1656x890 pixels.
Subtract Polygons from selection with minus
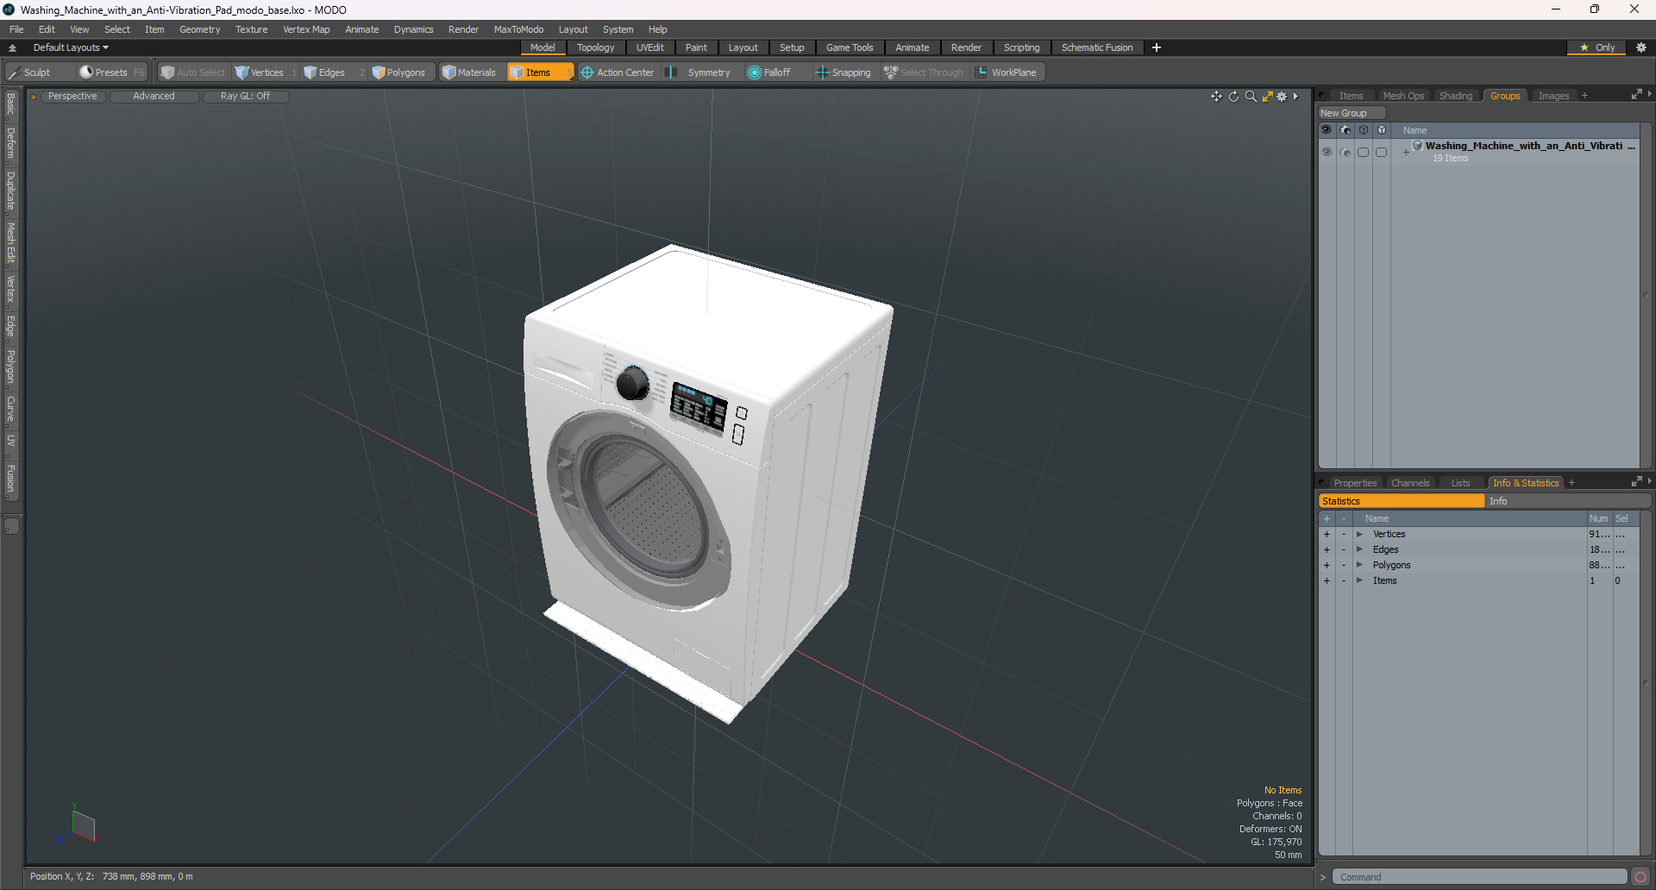pos(1344,566)
